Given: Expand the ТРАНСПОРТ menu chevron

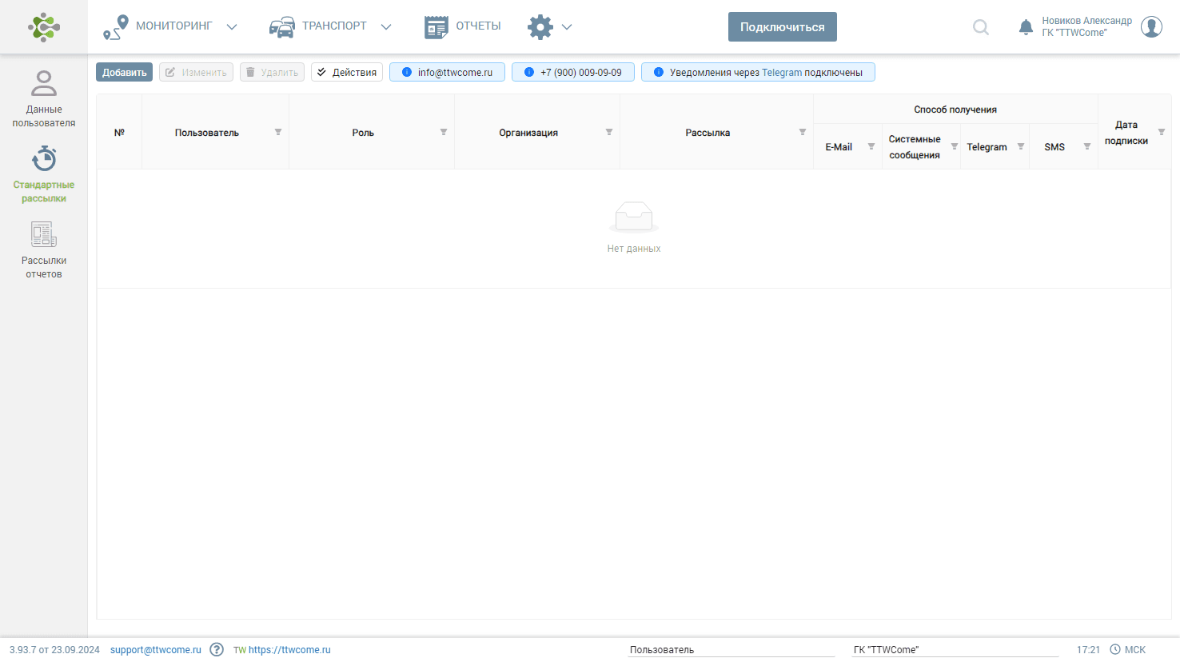Looking at the screenshot, I should click(x=386, y=27).
